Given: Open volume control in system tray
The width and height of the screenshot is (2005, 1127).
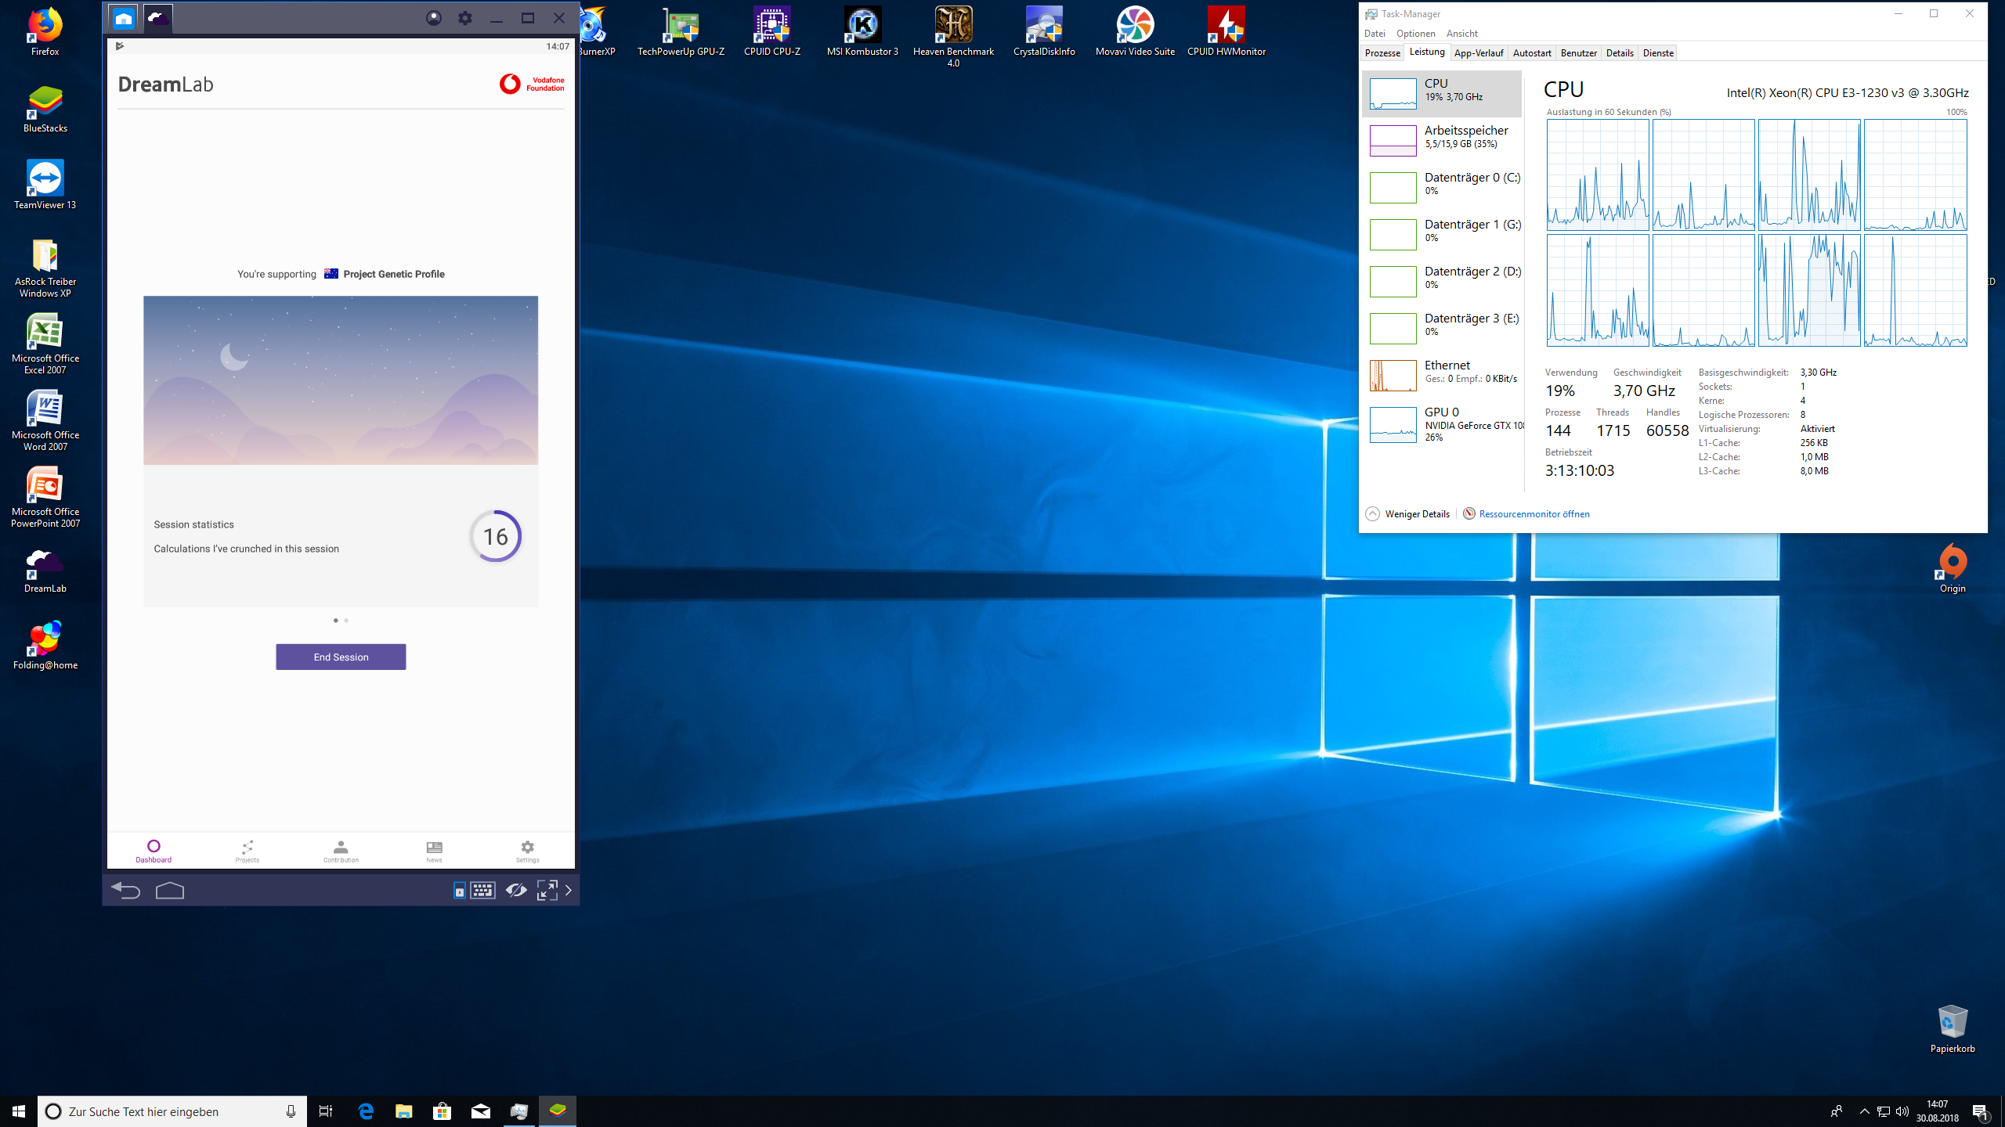Looking at the screenshot, I should [x=1902, y=1111].
